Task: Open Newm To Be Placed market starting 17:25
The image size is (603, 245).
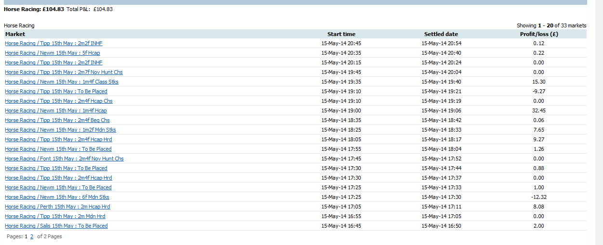Action: pos(58,187)
